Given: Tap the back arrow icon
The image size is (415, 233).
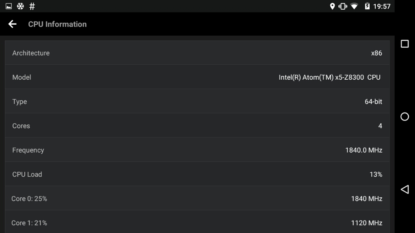Looking at the screenshot, I should 13,24.
